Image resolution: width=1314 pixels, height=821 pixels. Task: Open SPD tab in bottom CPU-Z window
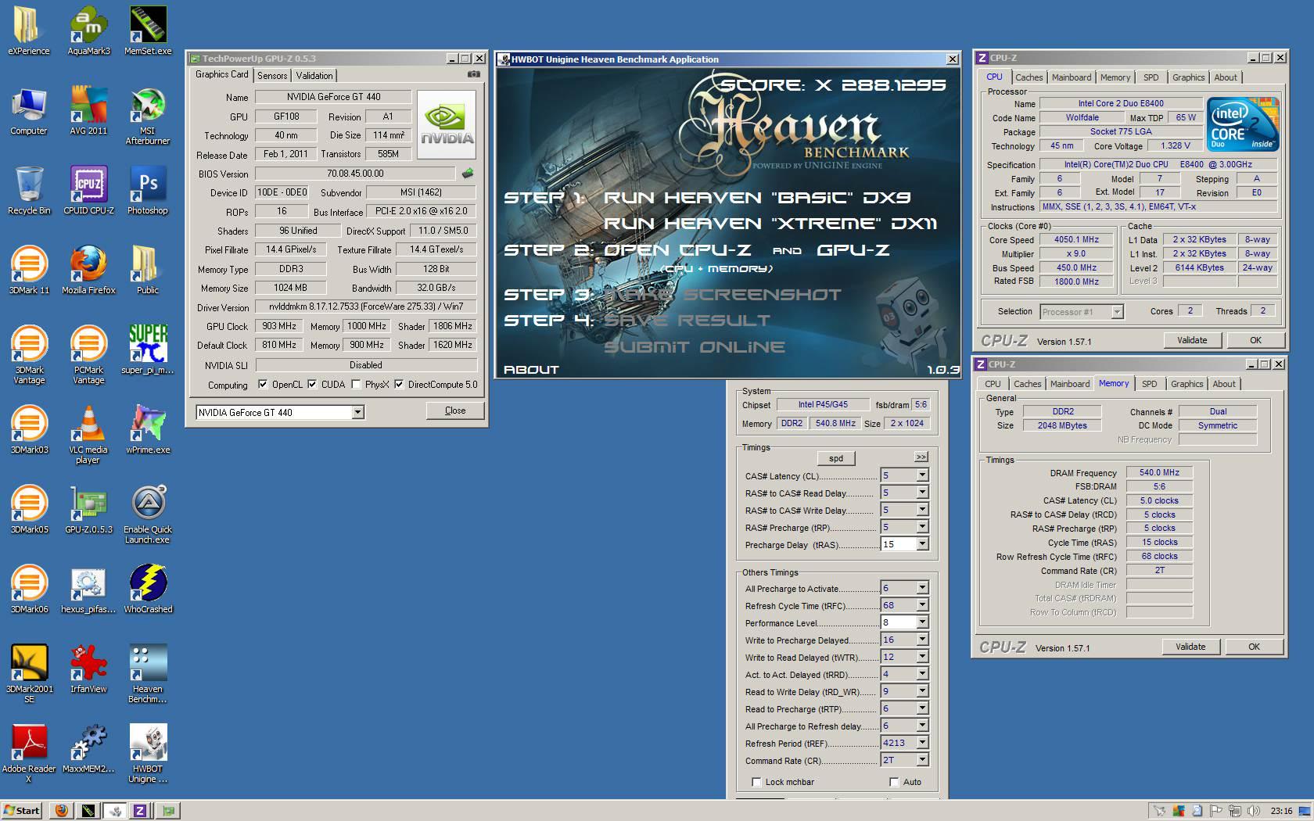(x=1149, y=384)
